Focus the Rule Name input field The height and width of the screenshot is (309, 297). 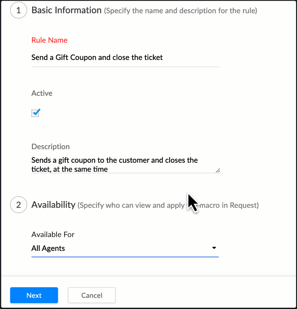125,58
